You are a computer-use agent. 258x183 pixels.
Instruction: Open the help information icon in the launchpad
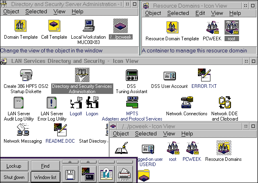(106, 175)
